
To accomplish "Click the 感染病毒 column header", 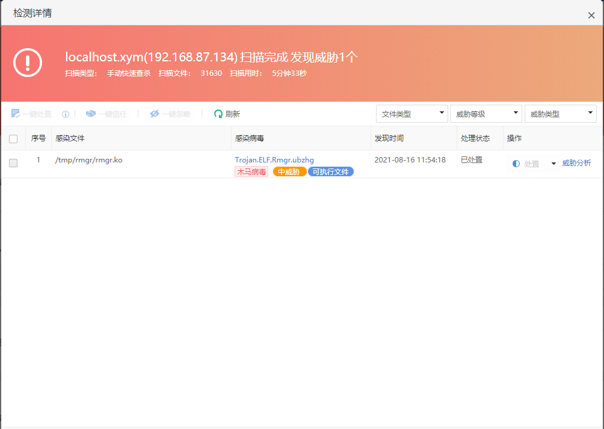I will click(x=249, y=138).
